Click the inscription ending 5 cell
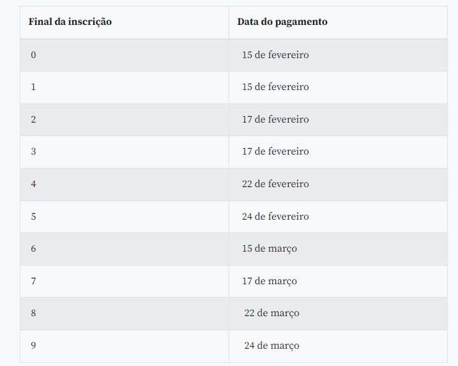This screenshot has height=366, width=458. pos(34,217)
